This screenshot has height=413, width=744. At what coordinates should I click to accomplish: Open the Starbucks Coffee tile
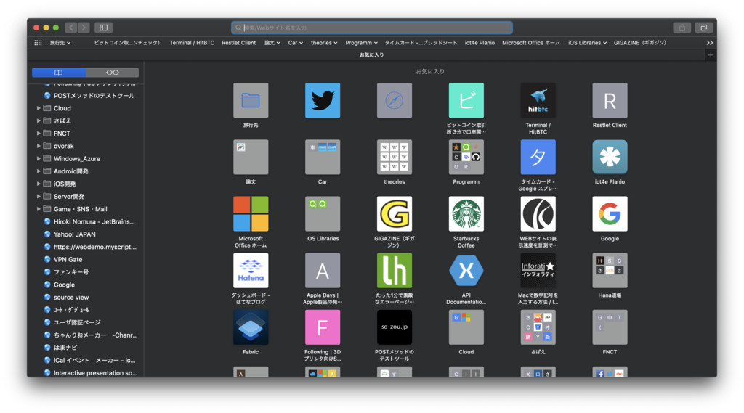466,213
